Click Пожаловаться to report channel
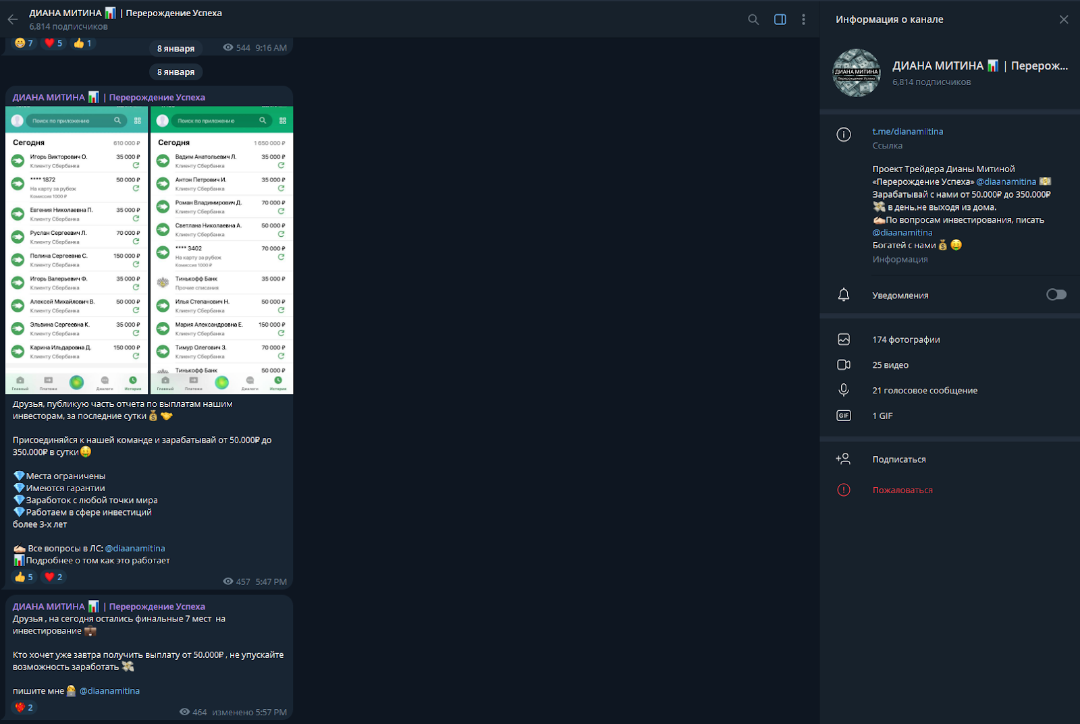1080x724 pixels. (902, 491)
